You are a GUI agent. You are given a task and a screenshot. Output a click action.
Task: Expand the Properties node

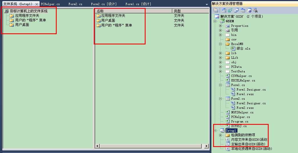coord(221,26)
